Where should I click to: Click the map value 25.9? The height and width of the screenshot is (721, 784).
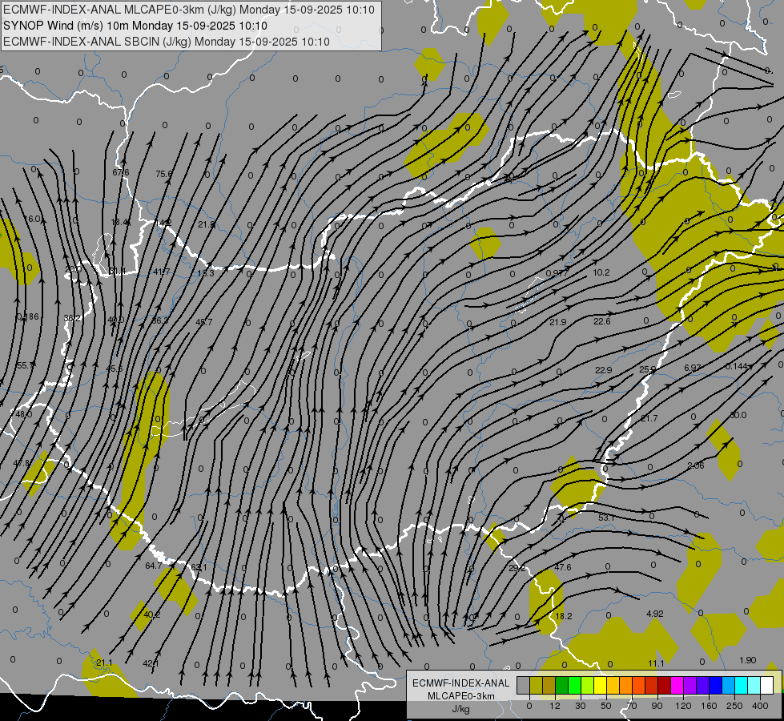pos(648,370)
